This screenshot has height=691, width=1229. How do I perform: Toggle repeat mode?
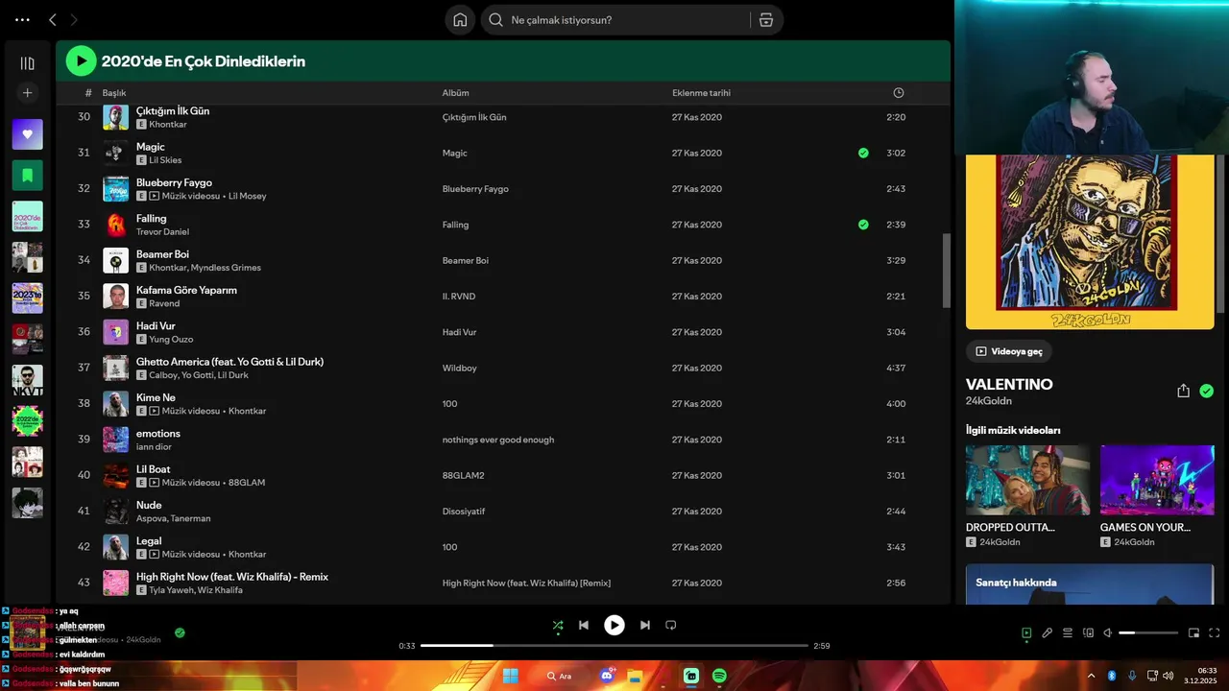[671, 625]
